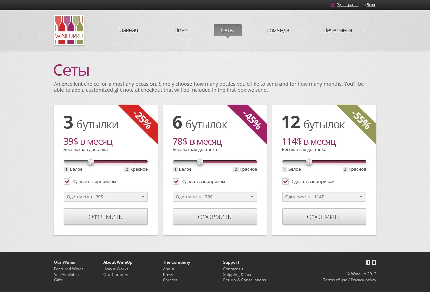Open the Один месяц - 39$ dropdown

tap(106, 197)
